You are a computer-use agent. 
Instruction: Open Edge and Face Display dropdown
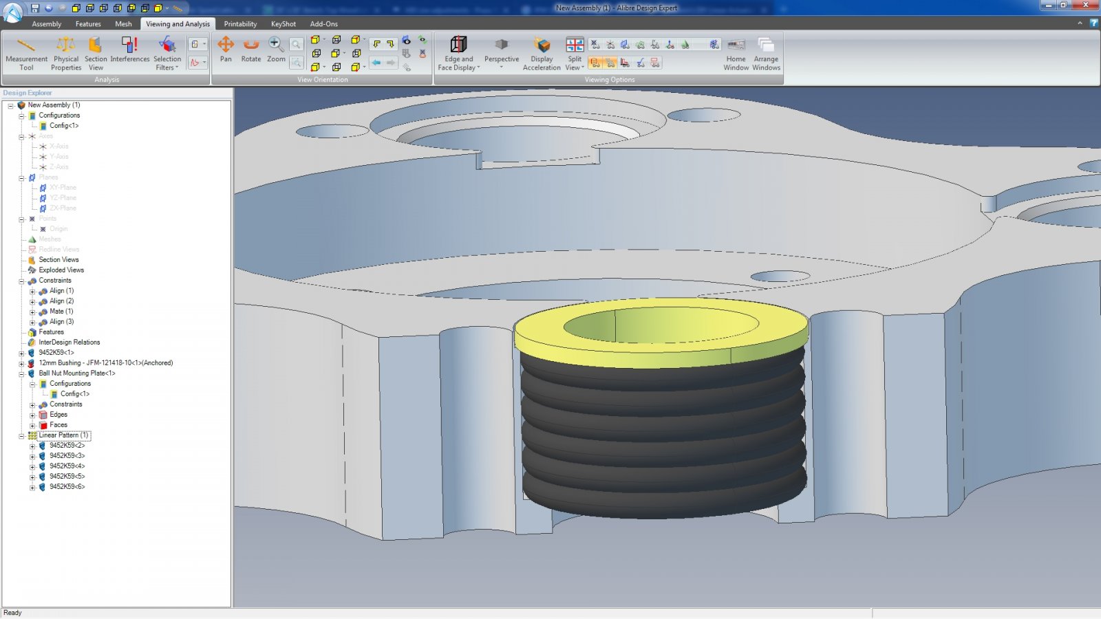459,54
